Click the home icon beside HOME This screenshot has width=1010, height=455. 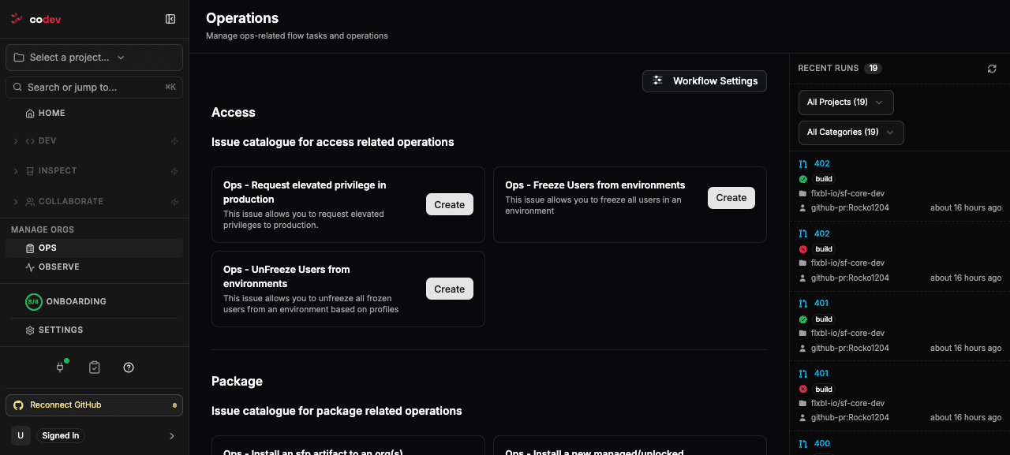coord(30,114)
